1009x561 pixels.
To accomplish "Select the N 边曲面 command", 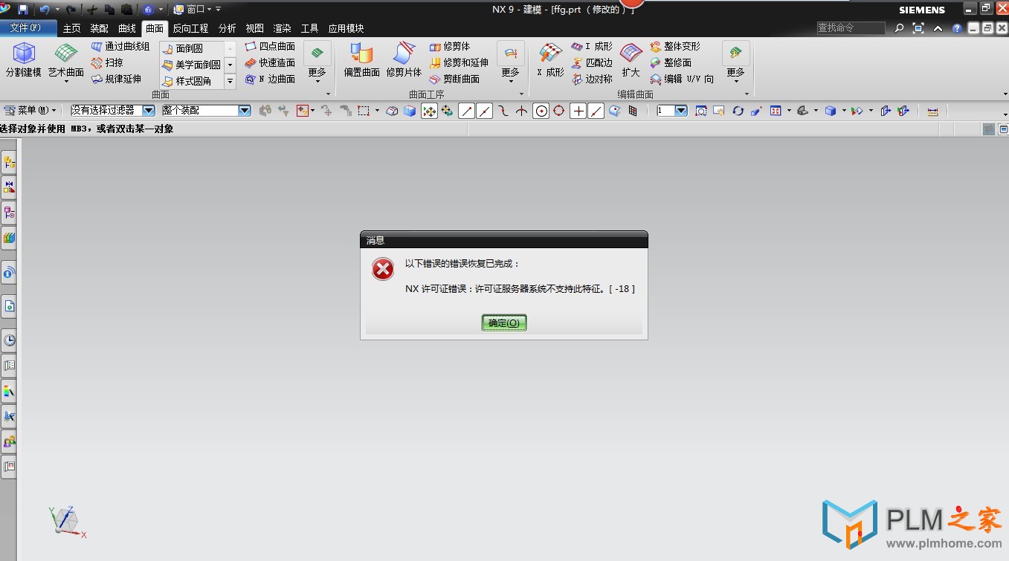I will click(270, 79).
